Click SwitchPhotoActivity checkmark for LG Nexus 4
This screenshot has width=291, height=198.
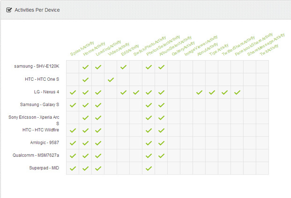click(136, 92)
